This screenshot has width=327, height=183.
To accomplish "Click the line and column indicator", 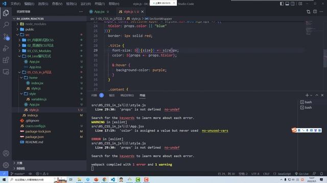I will (x=226, y=174).
